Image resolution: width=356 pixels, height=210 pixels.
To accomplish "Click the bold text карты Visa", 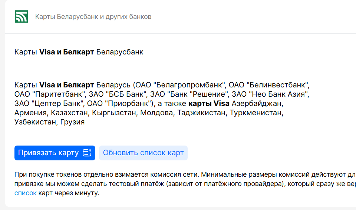I will (209, 103).
